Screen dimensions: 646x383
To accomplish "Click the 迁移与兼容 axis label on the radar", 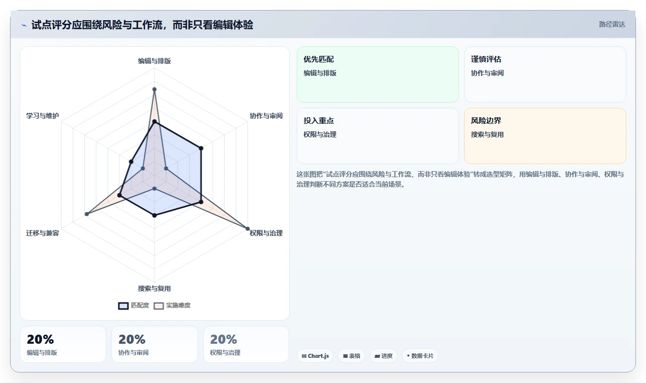I will tap(42, 233).
